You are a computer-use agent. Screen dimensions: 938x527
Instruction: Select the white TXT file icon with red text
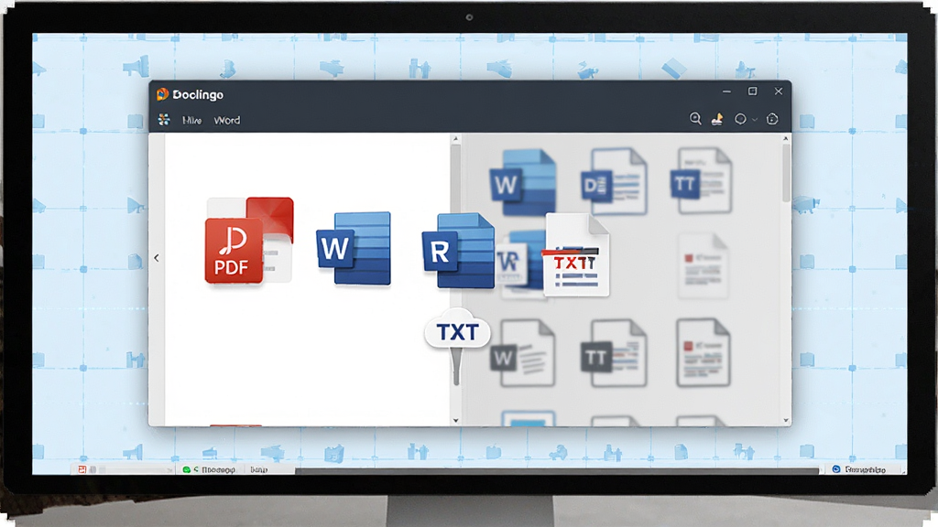[x=575, y=254]
